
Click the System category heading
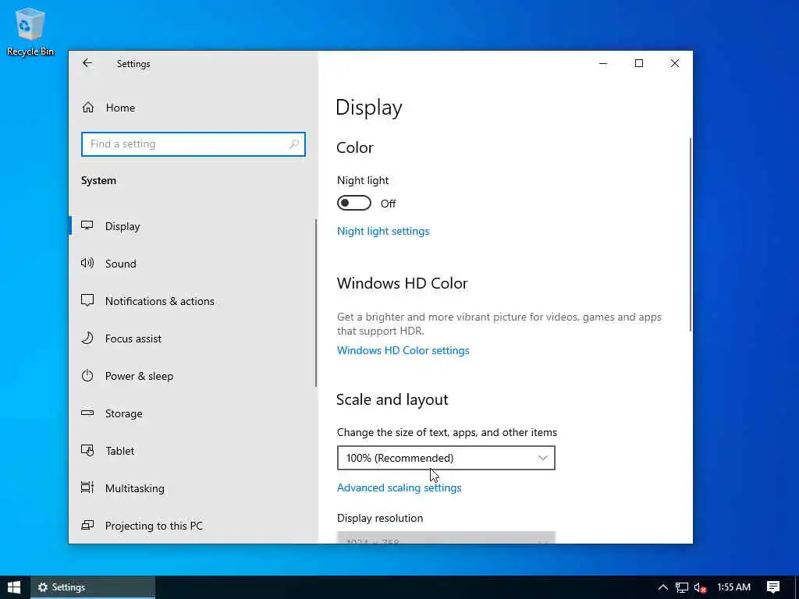click(x=98, y=180)
